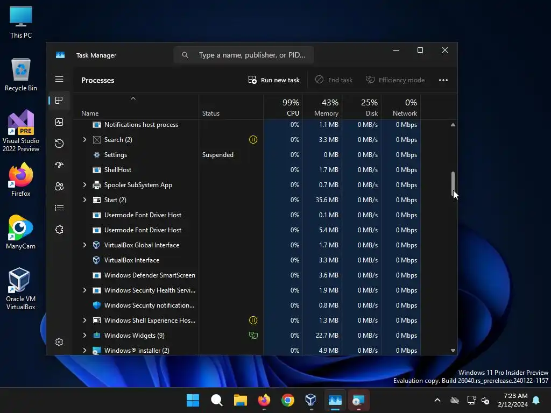
Task: Sort processes by the Name column
Action: [x=136, y=107]
